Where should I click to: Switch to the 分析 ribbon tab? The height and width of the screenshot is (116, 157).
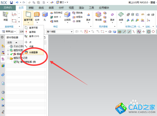(x=61, y=8)
